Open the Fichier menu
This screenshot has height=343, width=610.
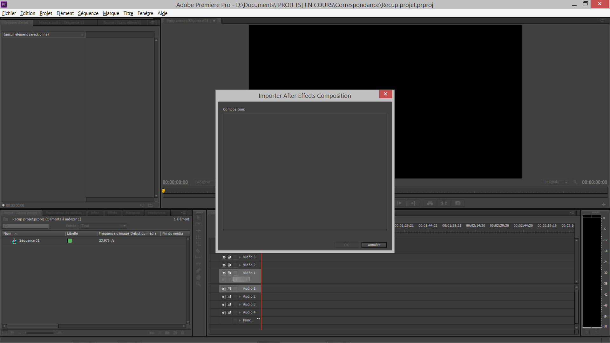(9, 13)
